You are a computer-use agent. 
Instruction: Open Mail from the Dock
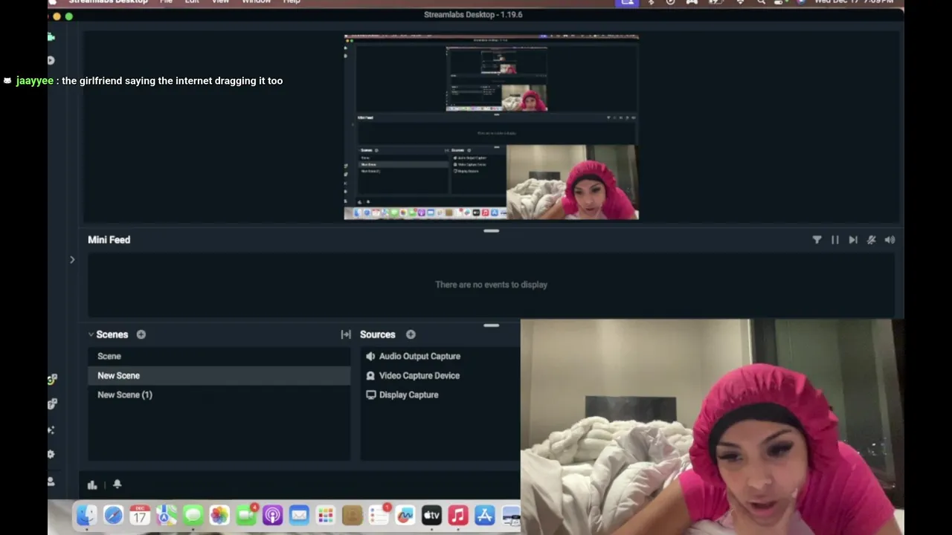click(x=299, y=515)
